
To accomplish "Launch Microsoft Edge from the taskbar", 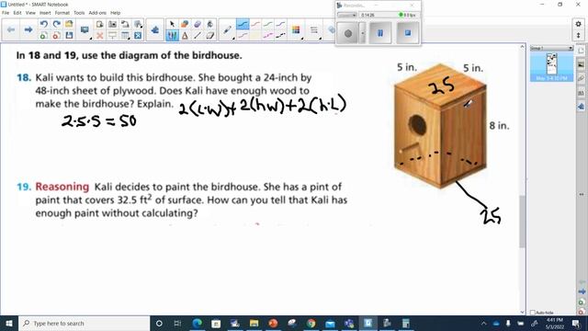I will pos(198,323).
